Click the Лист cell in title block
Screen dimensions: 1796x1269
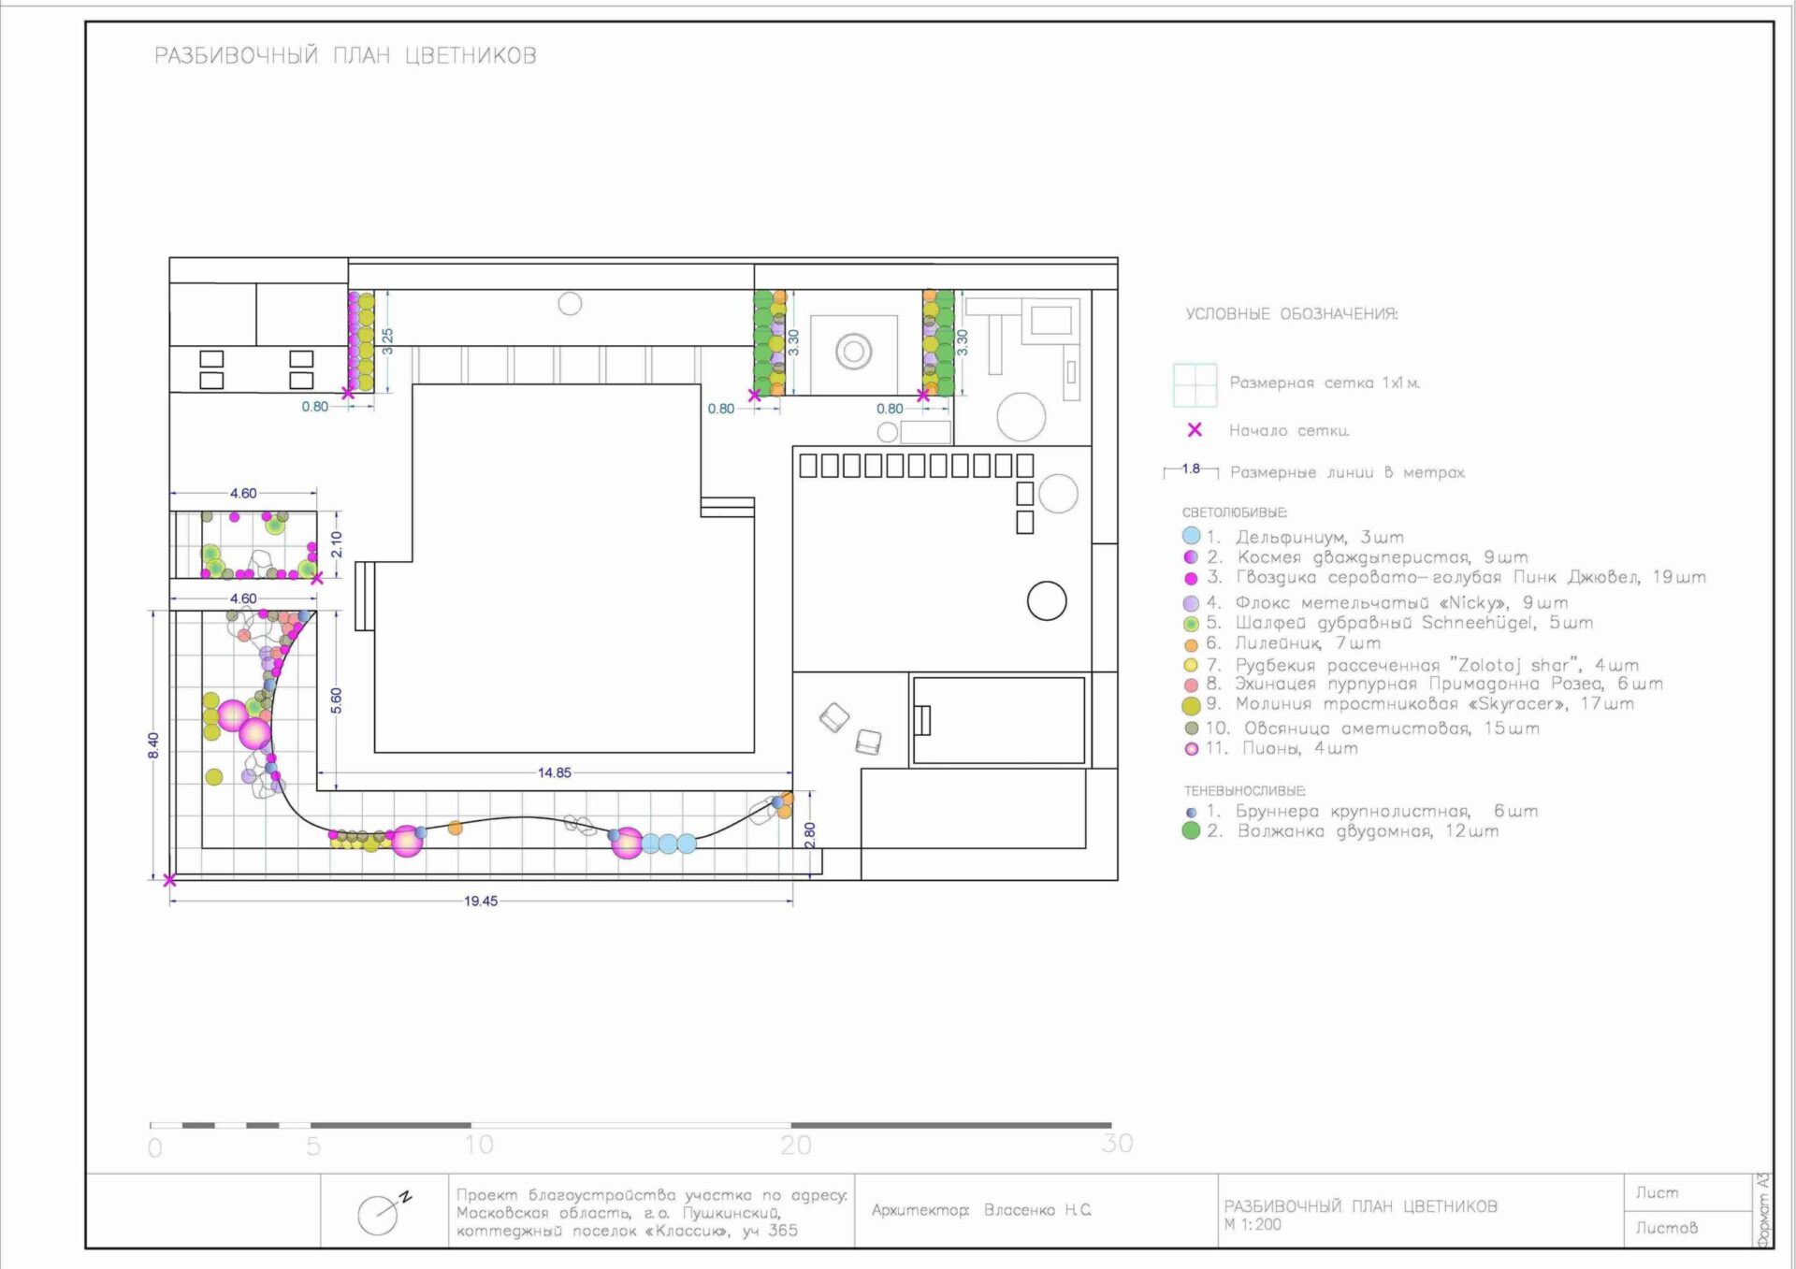click(1657, 1192)
